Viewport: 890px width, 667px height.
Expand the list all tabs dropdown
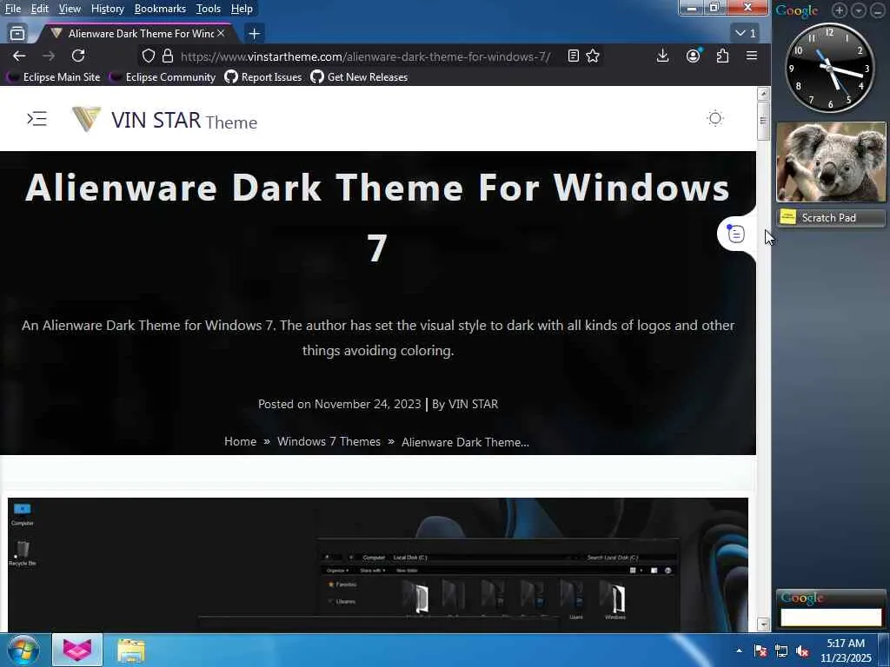pos(745,34)
